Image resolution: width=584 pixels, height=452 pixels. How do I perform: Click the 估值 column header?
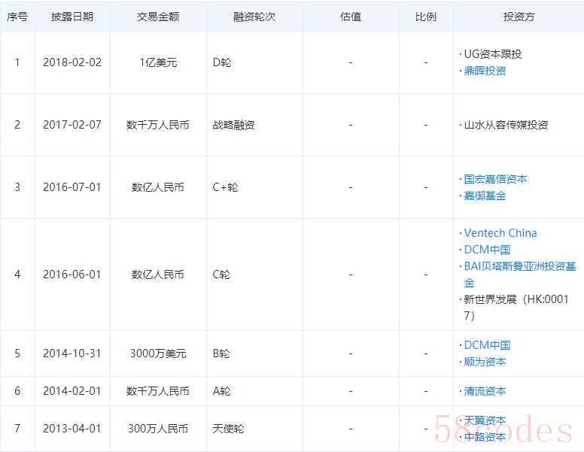tap(351, 17)
